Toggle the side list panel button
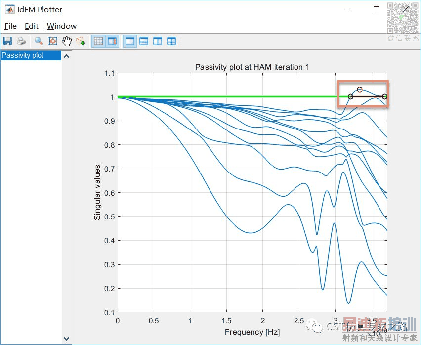This screenshot has width=421, height=345. [112, 42]
